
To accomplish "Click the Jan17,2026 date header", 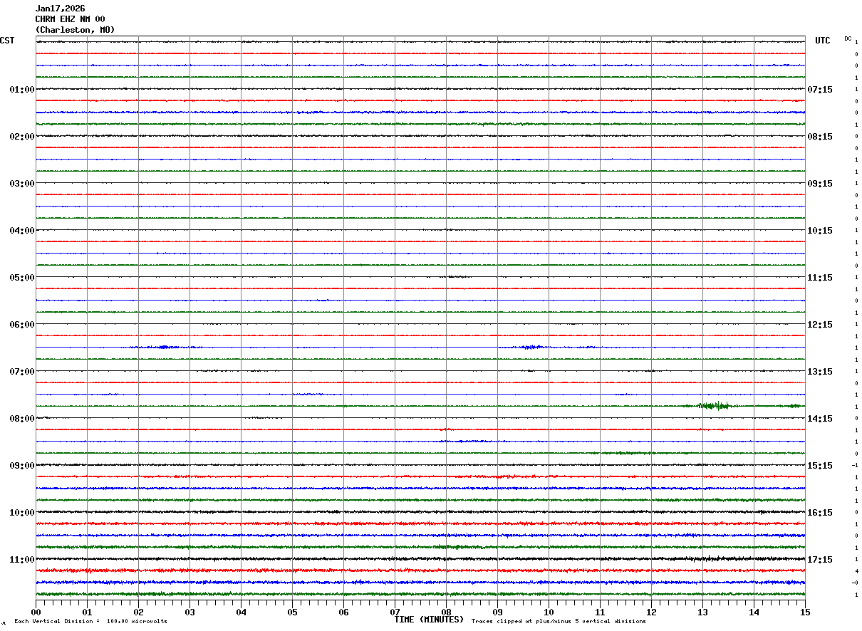I will pyautogui.click(x=60, y=9).
